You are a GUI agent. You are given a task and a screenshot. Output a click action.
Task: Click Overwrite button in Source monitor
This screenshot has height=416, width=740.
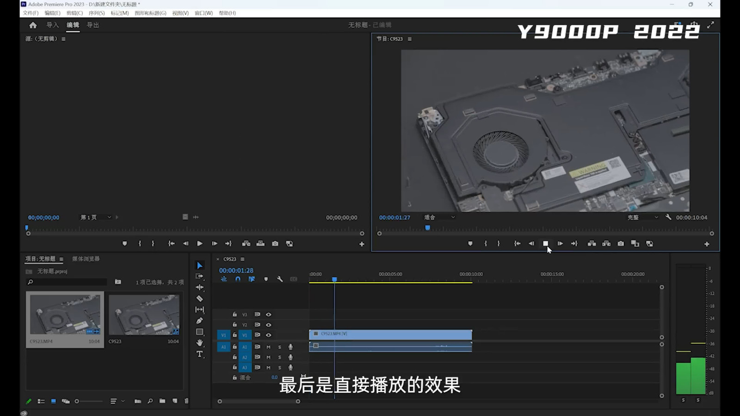(x=261, y=244)
